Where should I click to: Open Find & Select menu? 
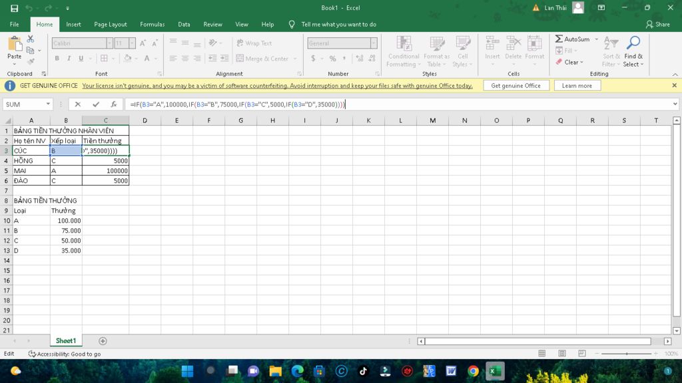pos(633,52)
